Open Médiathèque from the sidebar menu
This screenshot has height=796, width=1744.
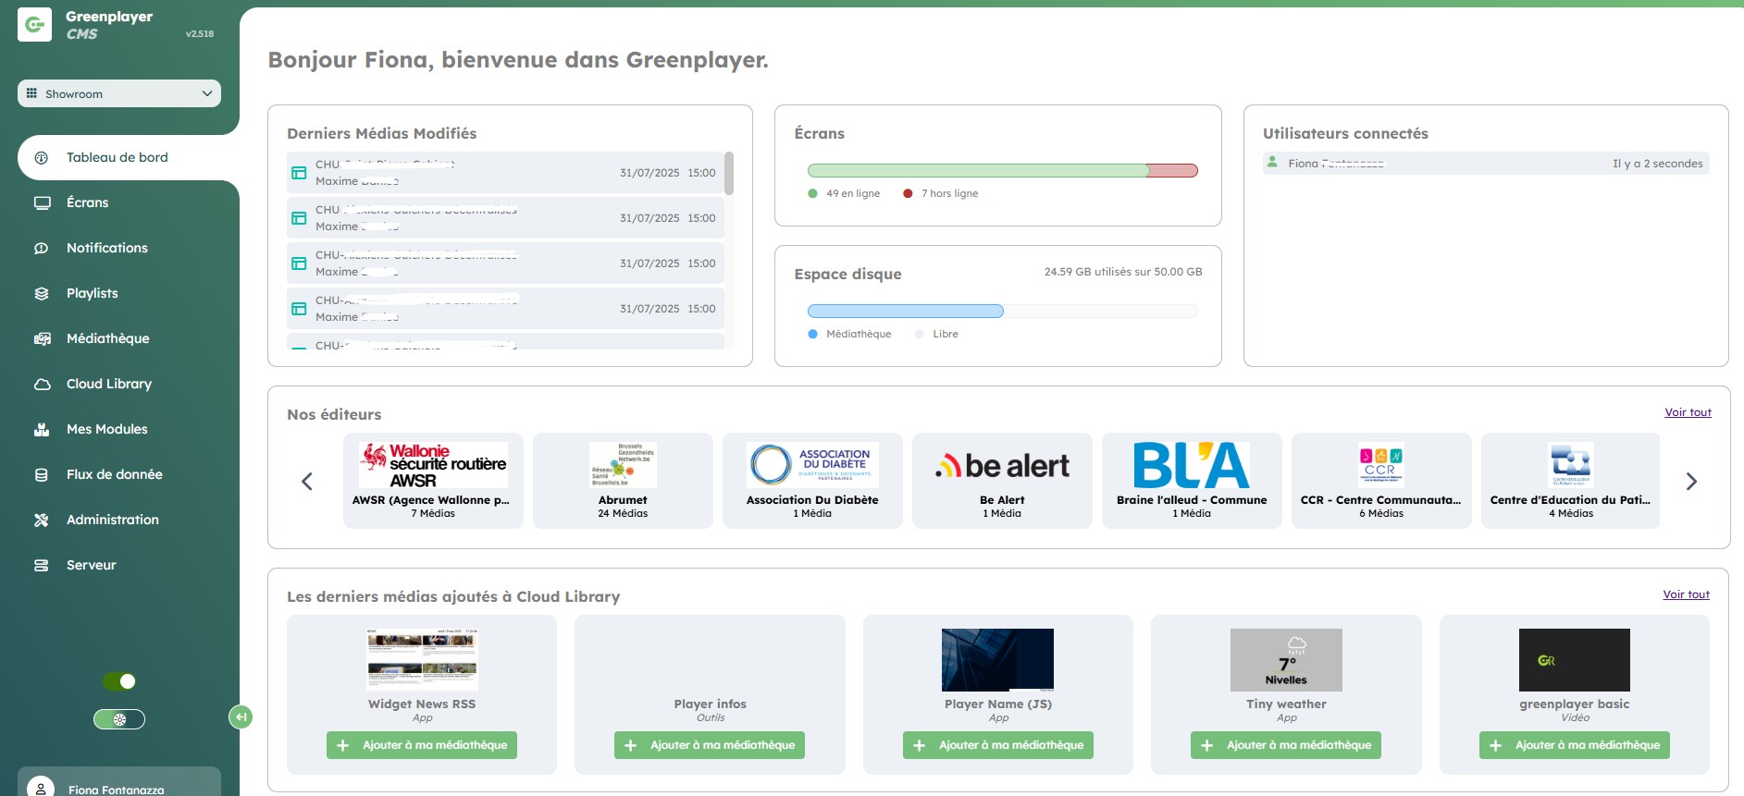click(x=107, y=338)
